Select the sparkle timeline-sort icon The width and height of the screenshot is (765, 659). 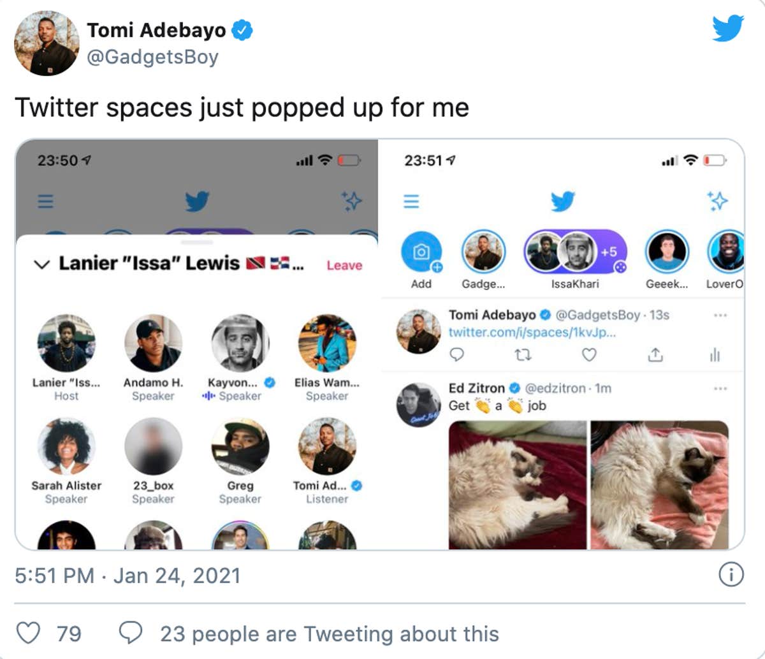click(x=718, y=201)
